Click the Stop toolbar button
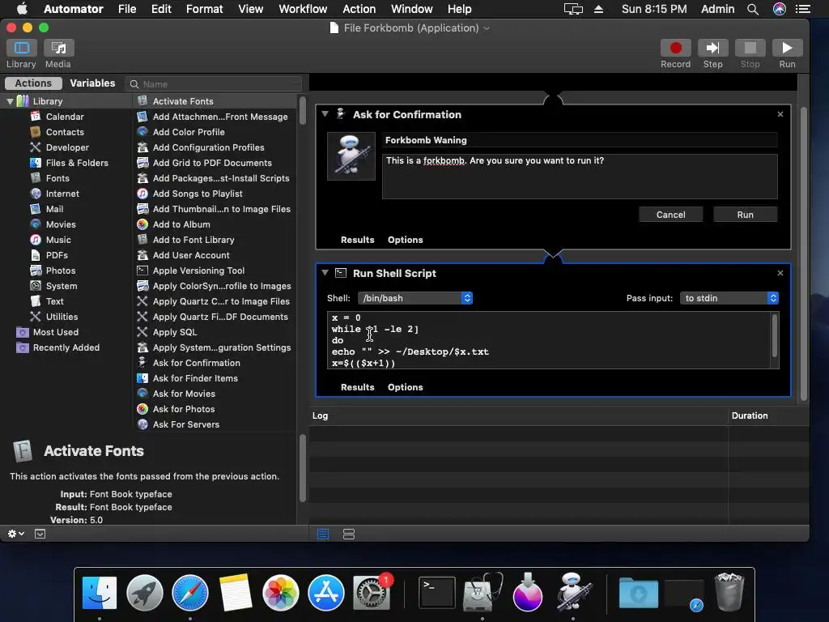Screen dimensions: 829x622 (750, 48)
